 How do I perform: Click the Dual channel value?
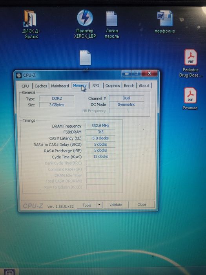[126, 98]
